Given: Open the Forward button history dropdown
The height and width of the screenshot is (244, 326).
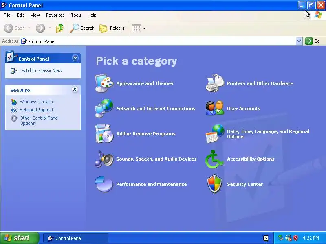Looking at the screenshot, I should (x=50, y=28).
